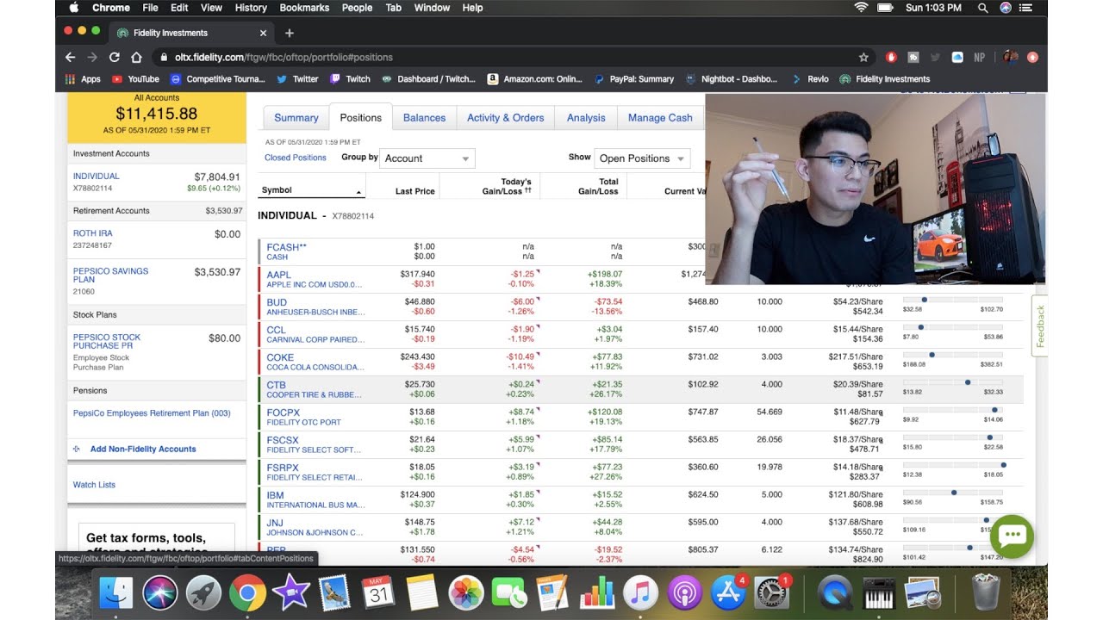Open the Dashboard / Twitch bookmark
This screenshot has height=620, width=1103.
428,79
